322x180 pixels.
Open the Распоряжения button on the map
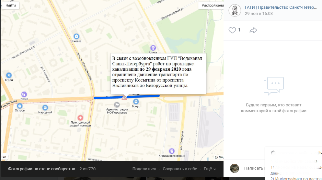tap(211, 5)
